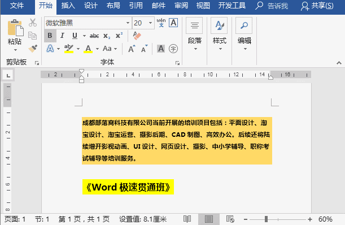Switch to References (引用) tab

(x=136, y=6)
